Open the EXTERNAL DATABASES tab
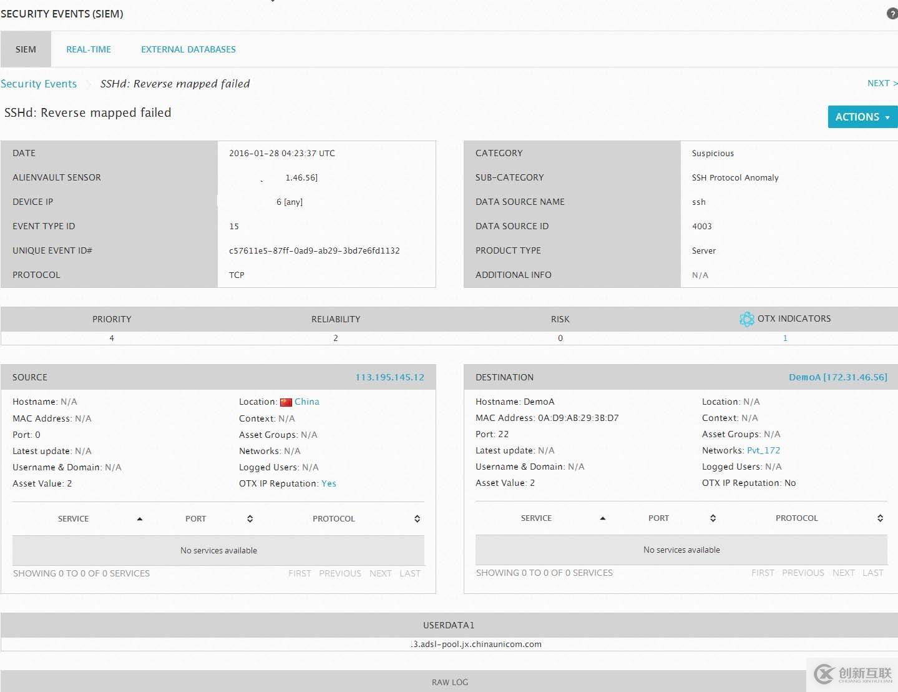 (x=188, y=49)
